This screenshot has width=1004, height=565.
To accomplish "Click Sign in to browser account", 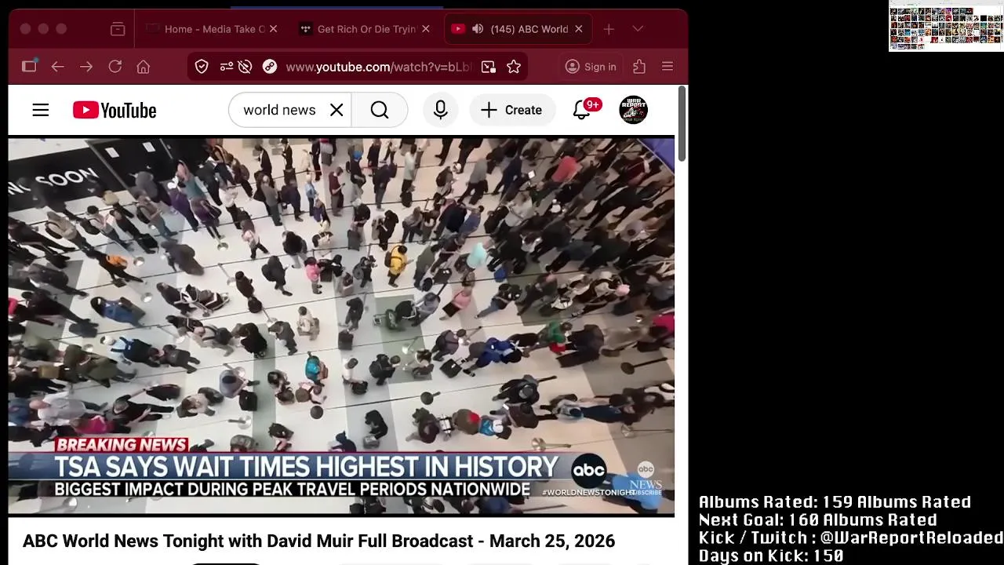I will click(x=591, y=67).
